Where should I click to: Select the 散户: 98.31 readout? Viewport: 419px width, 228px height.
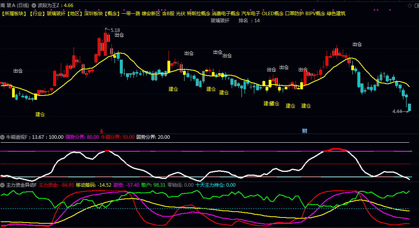point(153,185)
